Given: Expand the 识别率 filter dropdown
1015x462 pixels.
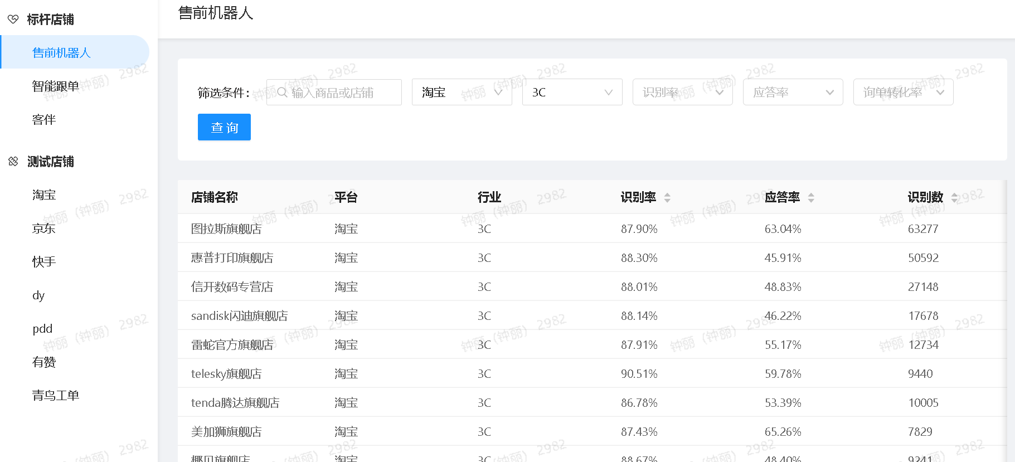Looking at the screenshot, I should click(x=683, y=92).
